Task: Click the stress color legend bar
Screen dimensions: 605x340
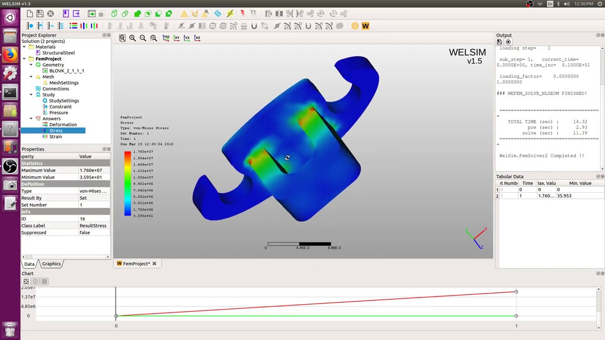Action: point(128,184)
